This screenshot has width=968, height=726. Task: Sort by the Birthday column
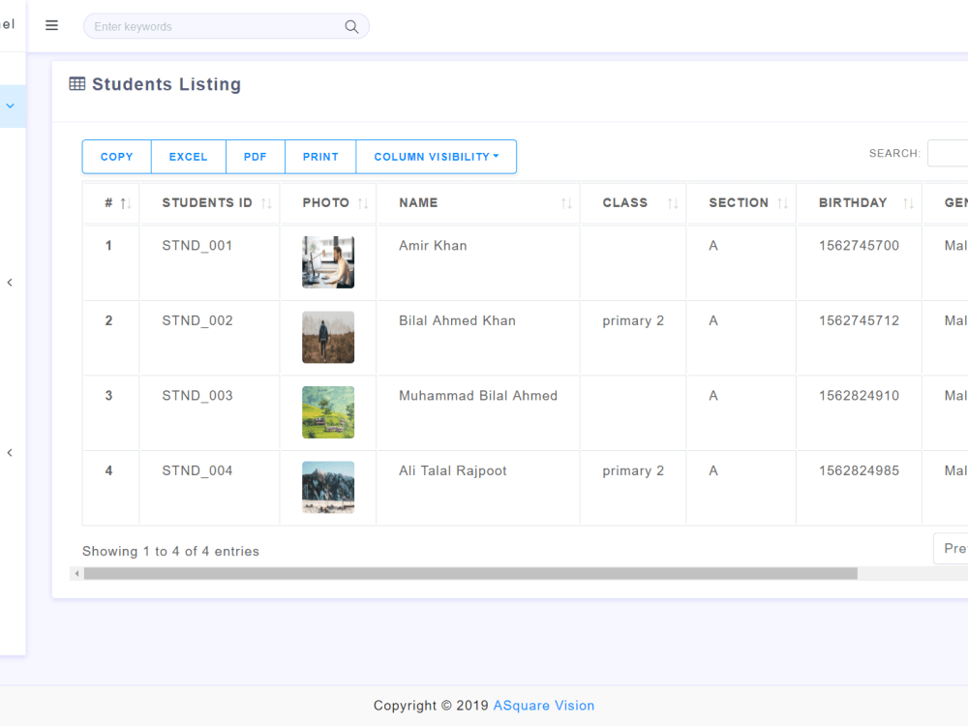pyautogui.click(x=860, y=203)
